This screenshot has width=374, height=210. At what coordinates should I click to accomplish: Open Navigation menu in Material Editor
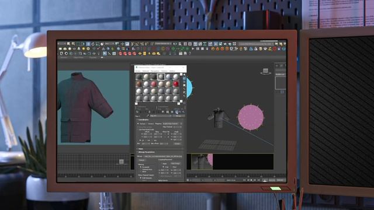click(155, 71)
